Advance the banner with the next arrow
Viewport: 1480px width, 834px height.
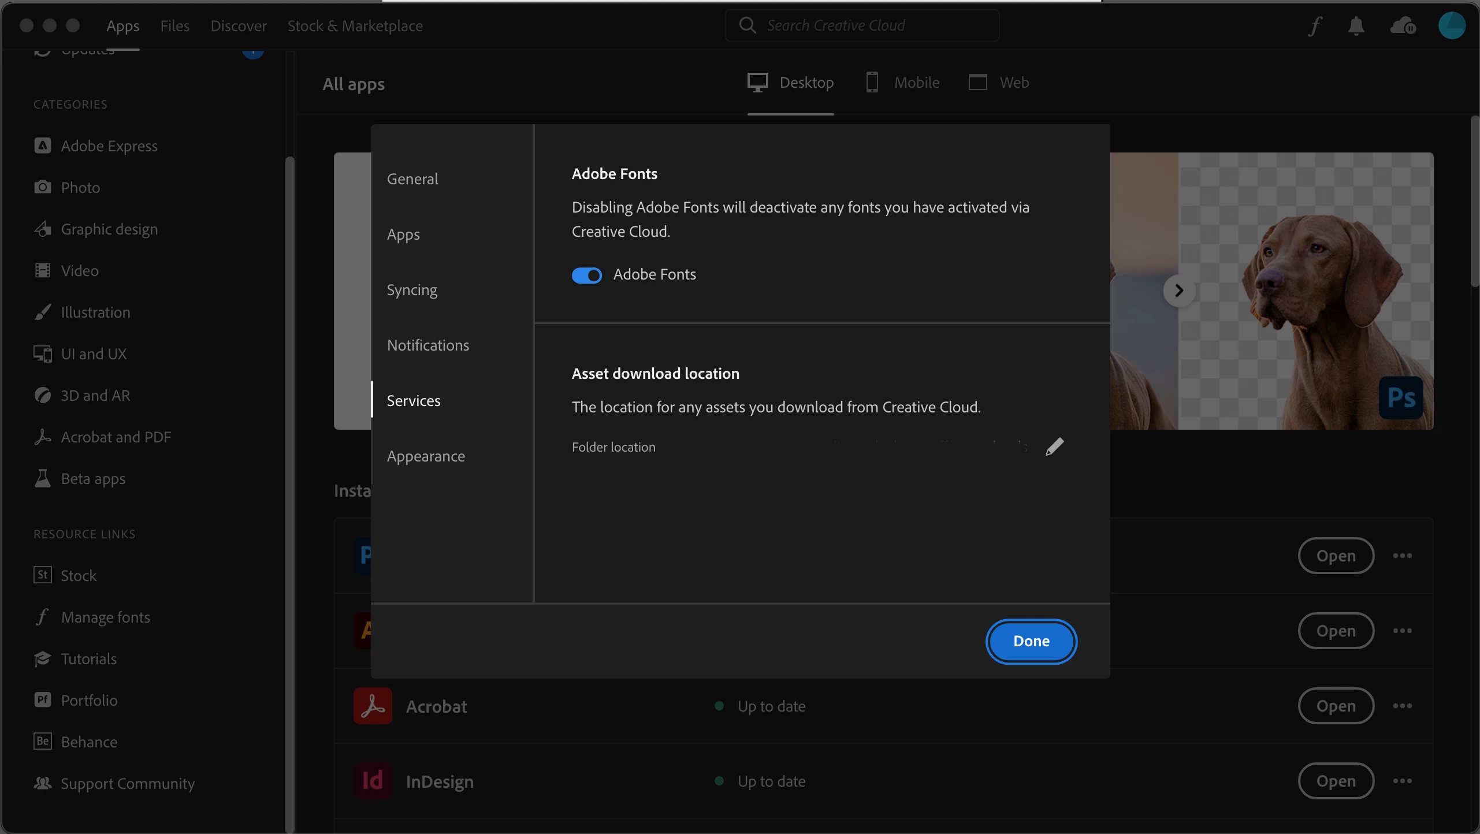point(1179,291)
